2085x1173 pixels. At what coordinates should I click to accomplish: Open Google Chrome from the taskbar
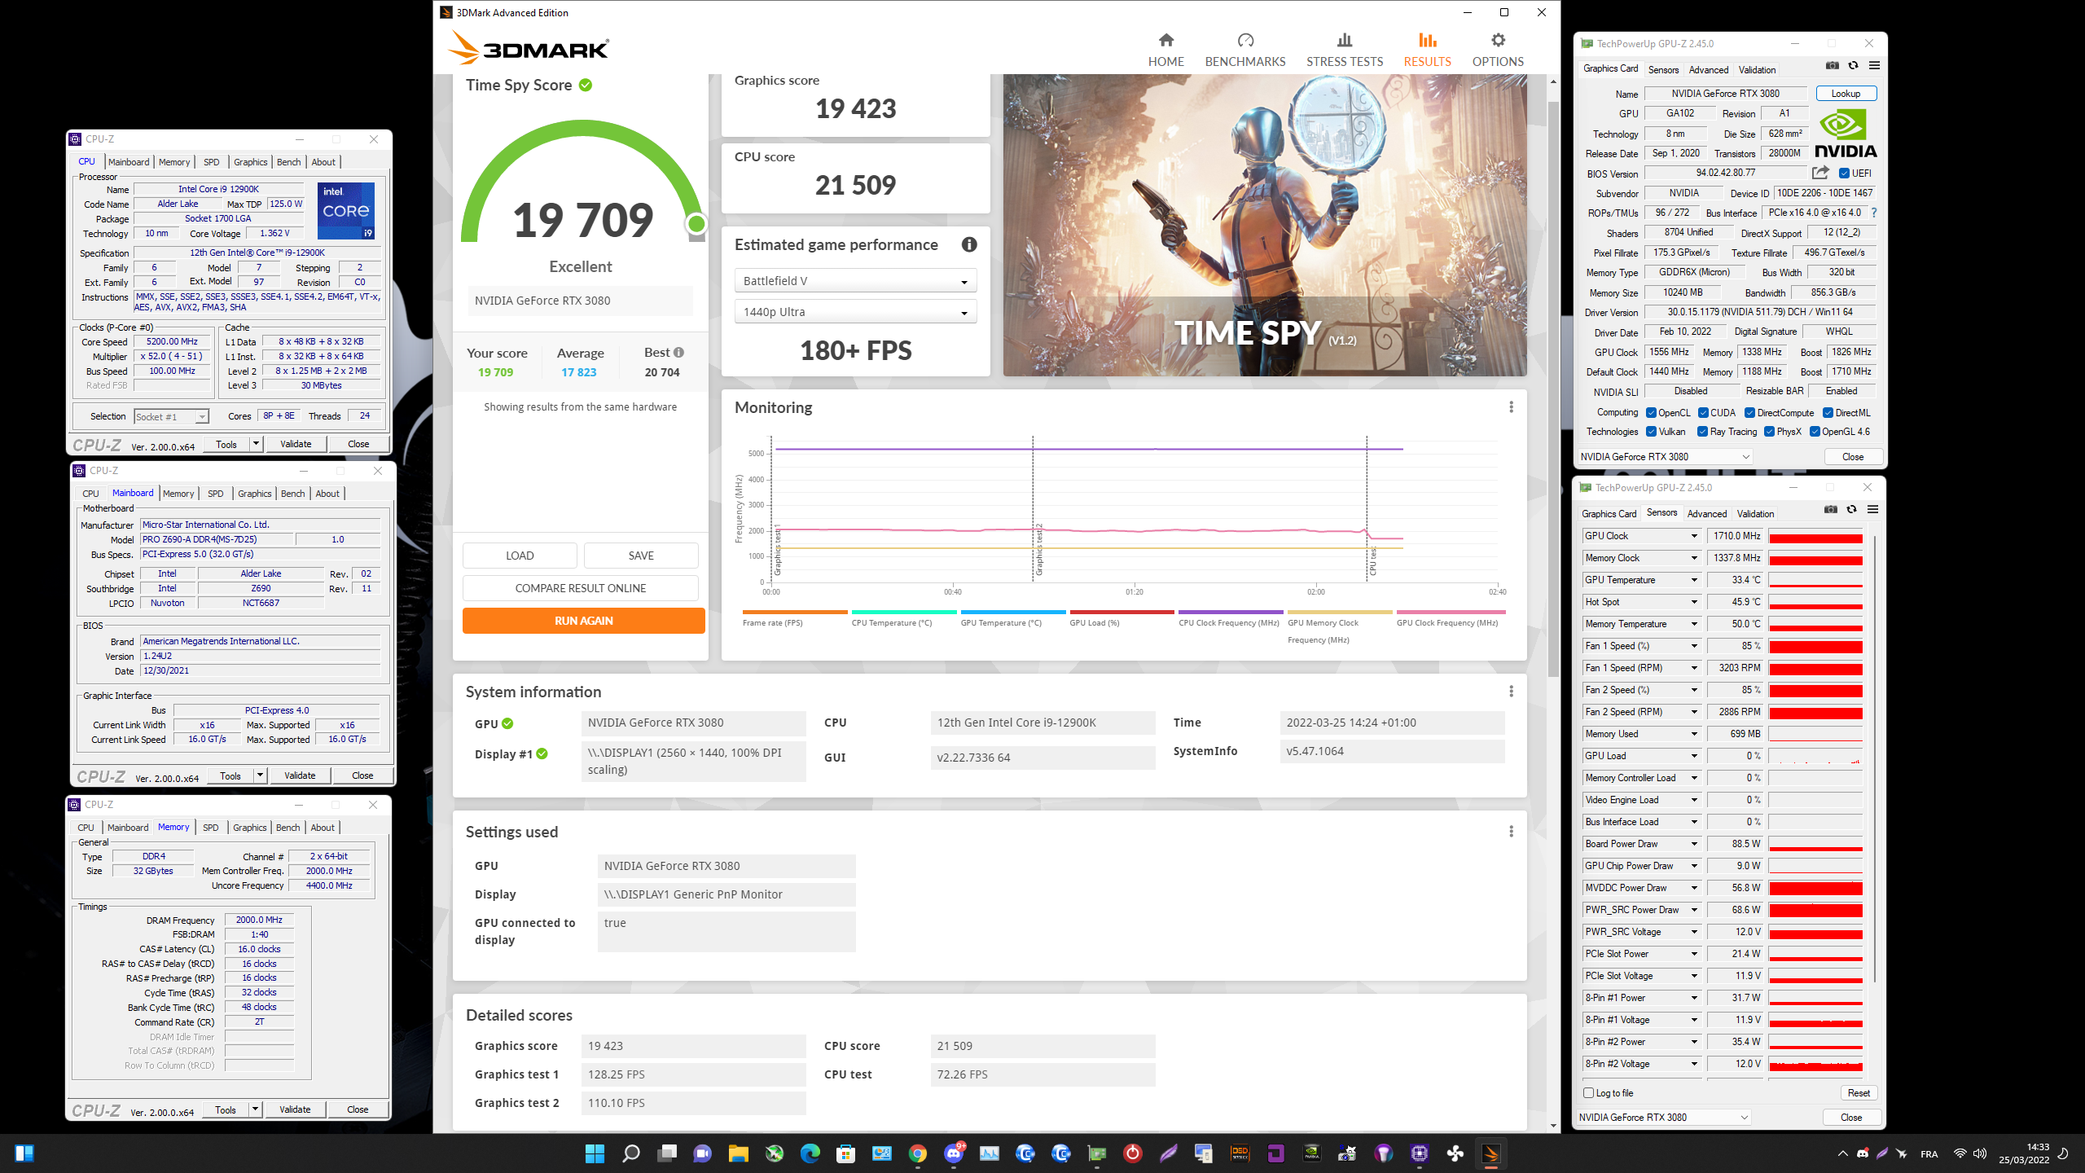coord(917,1153)
